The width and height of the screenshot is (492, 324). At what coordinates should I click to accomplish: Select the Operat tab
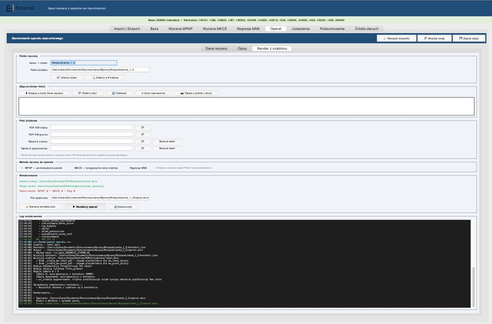276,29
